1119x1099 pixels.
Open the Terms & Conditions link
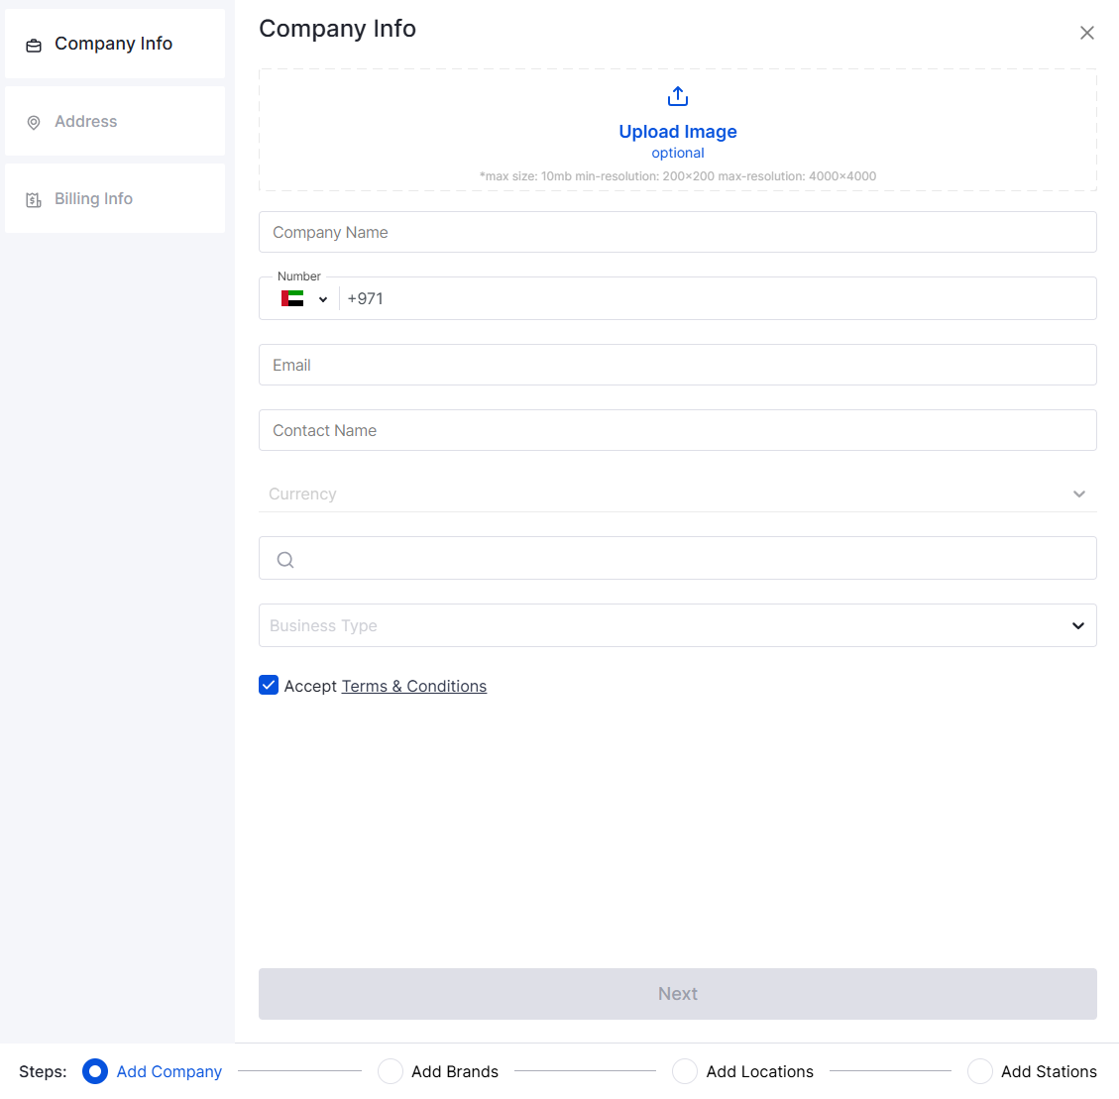(413, 685)
